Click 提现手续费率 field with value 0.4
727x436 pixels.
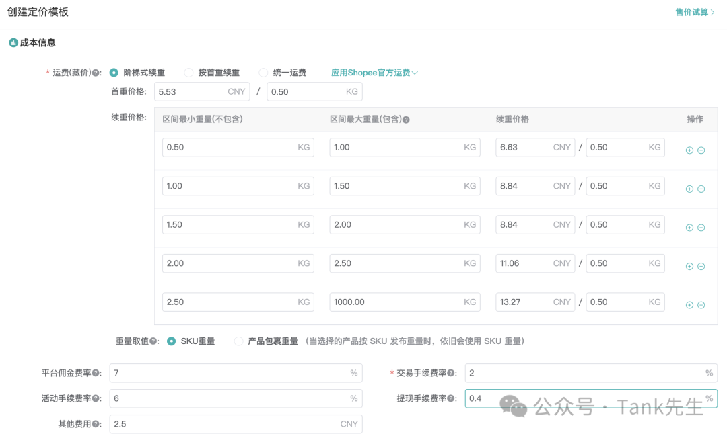point(591,398)
